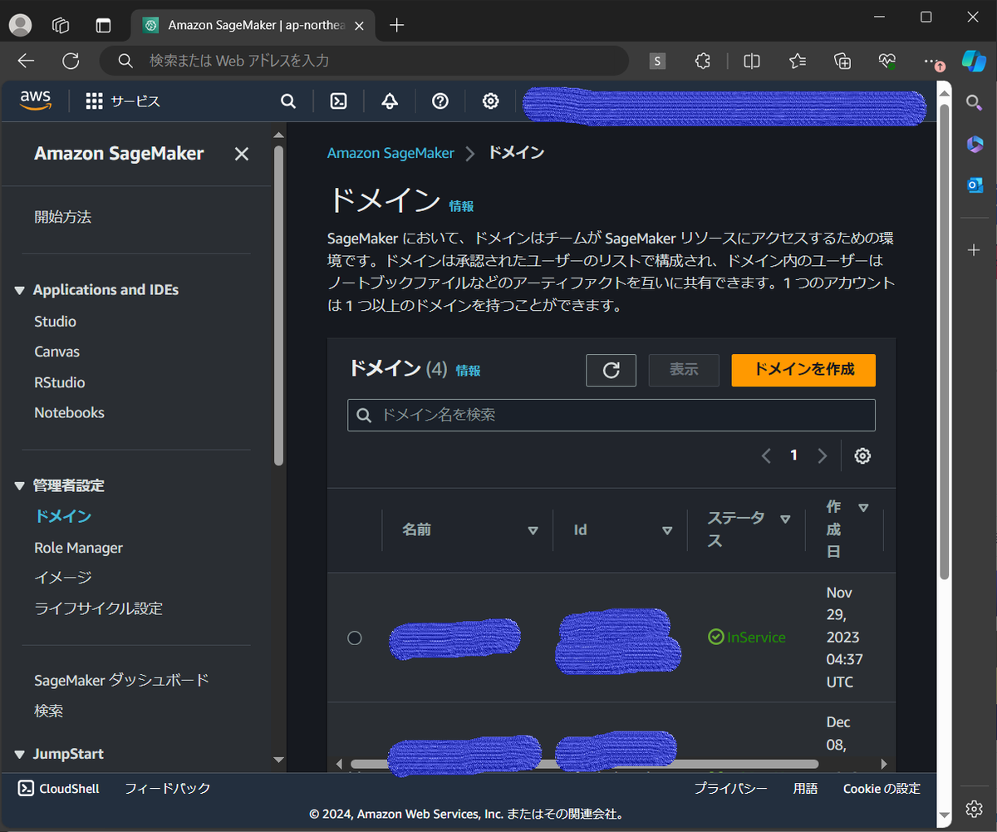Image resolution: width=997 pixels, height=832 pixels.
Task: Open Notebooks in the side navigation
Action: 69,412
